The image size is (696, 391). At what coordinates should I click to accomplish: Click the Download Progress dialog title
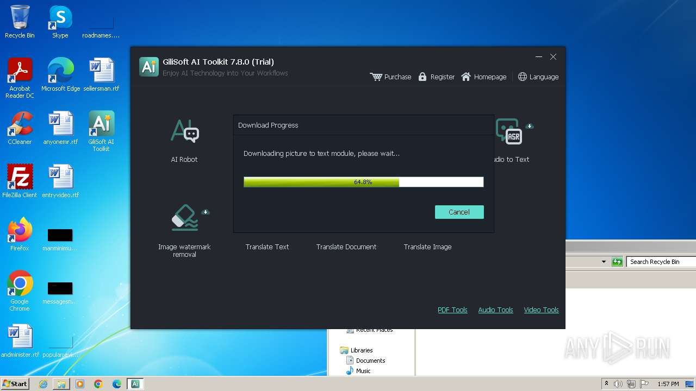(x=268, y=125)
